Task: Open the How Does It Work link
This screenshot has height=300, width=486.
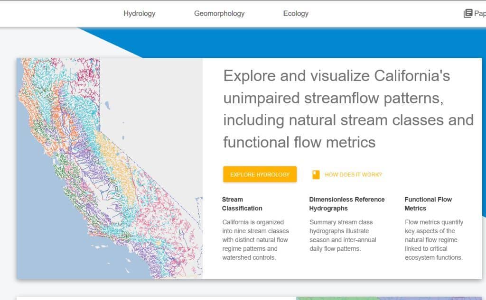Action: (x=353, y=174)
